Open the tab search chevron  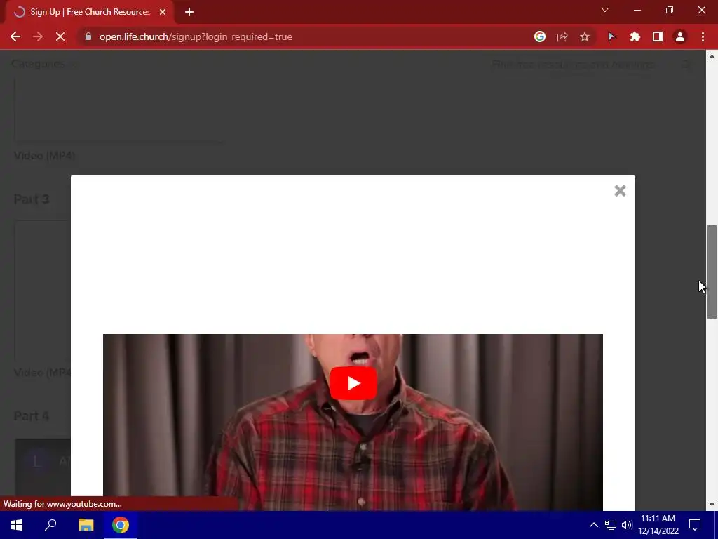(x=605, y=10)
